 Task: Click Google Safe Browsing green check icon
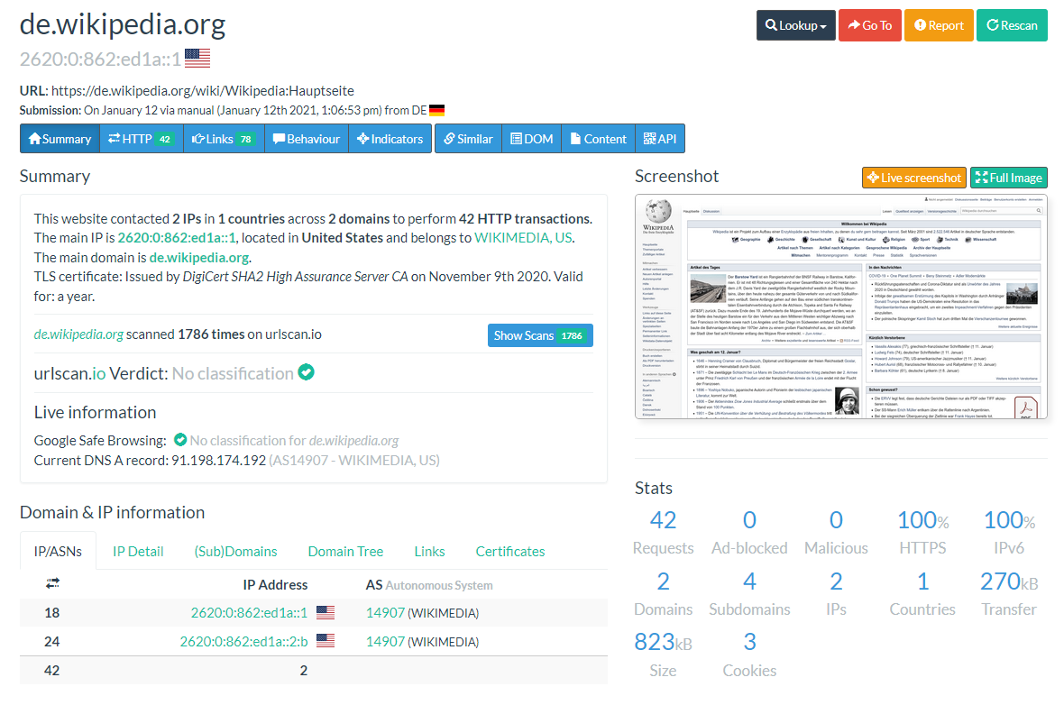pyautogui.click(x=180, y=440)
